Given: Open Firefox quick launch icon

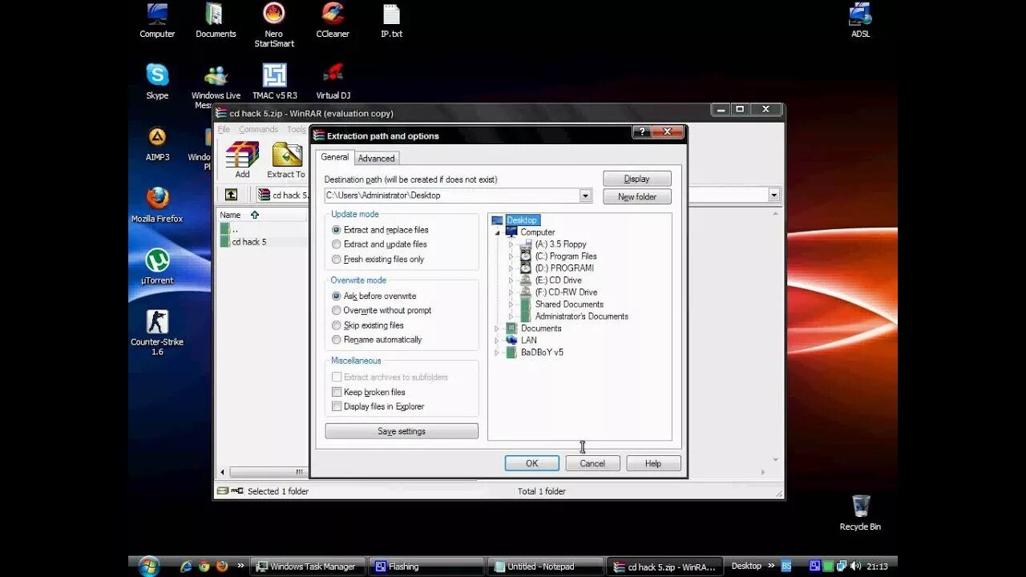Looking at the screenshot, I should (222, 566).
